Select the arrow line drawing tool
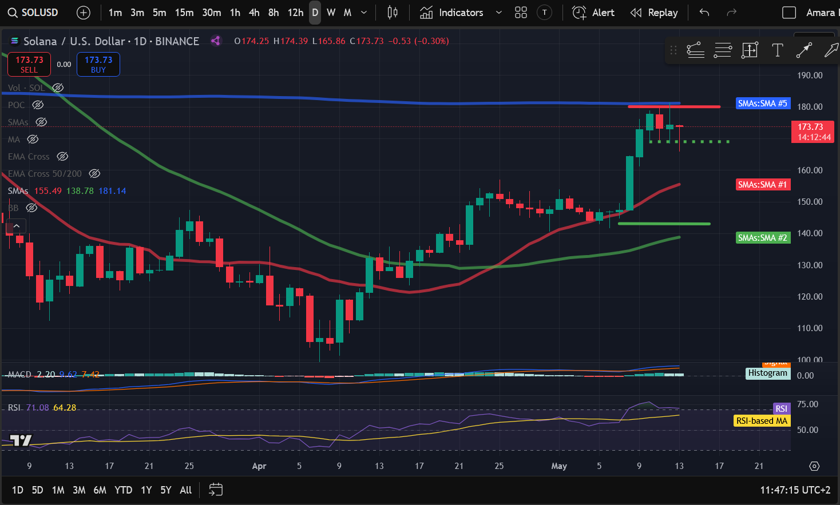Image resolution: width=840 pixels, height=505 pixels. [x=804, y=50]
